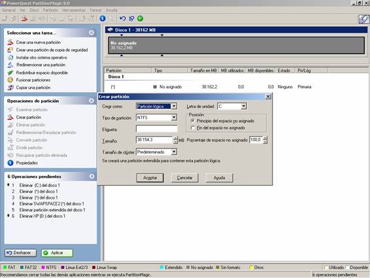
Task: Click icon beside Copiar una partición
Action: click(x=10, y=88)
